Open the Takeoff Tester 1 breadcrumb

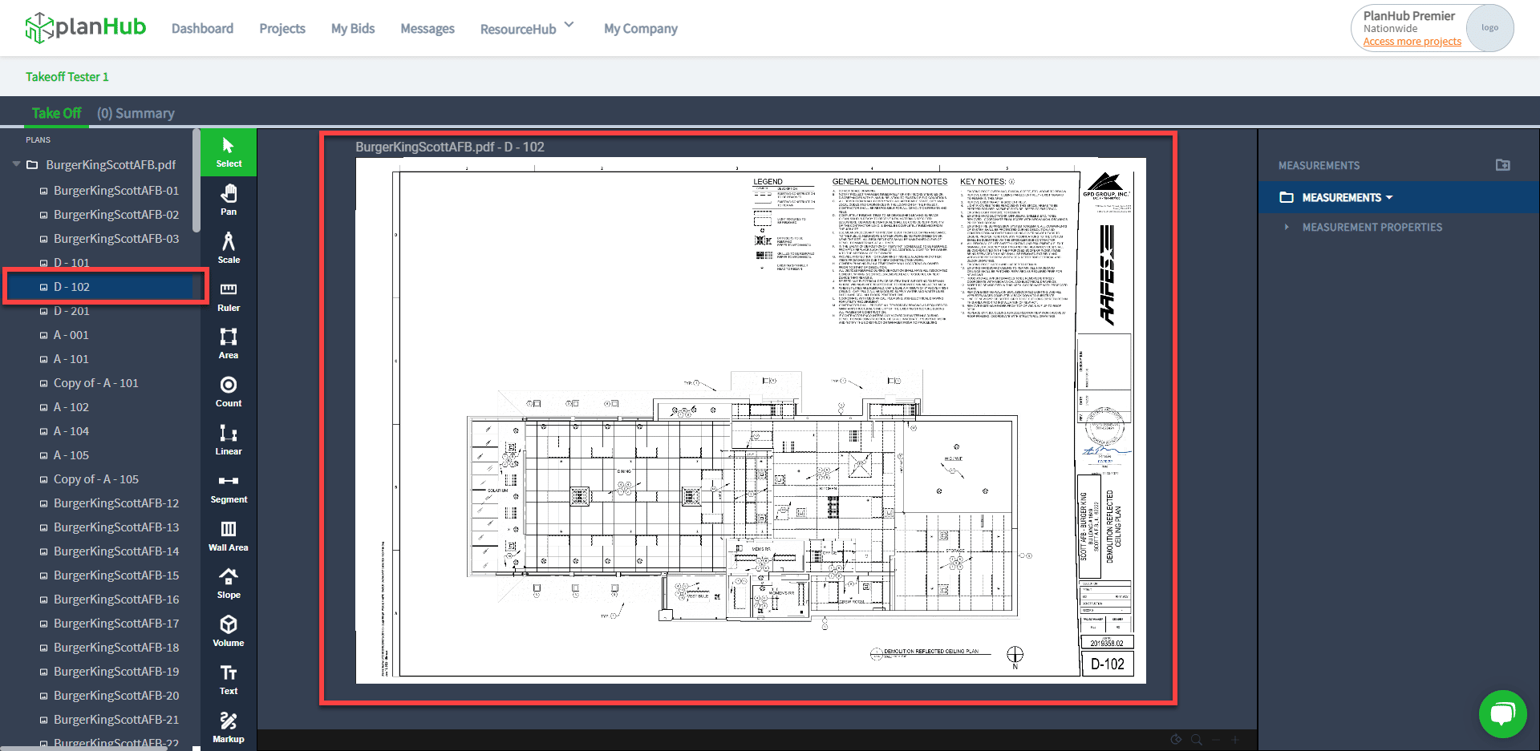67,76
